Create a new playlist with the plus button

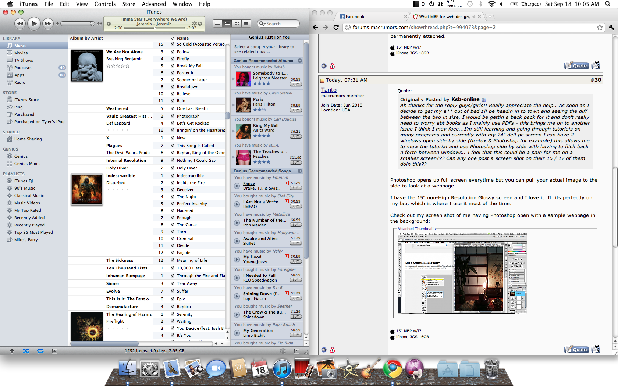click(12, 351)
